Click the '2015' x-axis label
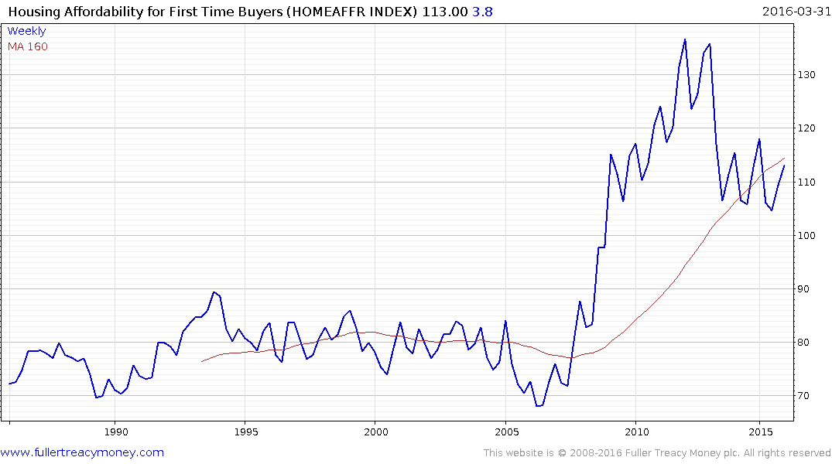The height and width of the screenshot is (464, 832). pyautogui.click(x=761, y=432)
